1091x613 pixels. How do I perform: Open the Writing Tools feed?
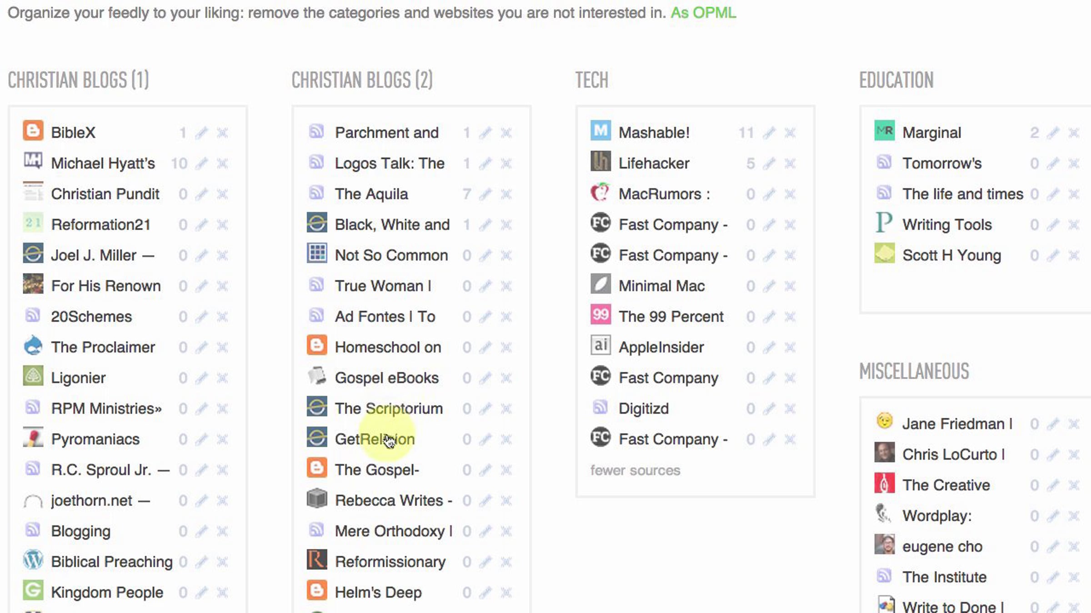(x=947, y=224)
